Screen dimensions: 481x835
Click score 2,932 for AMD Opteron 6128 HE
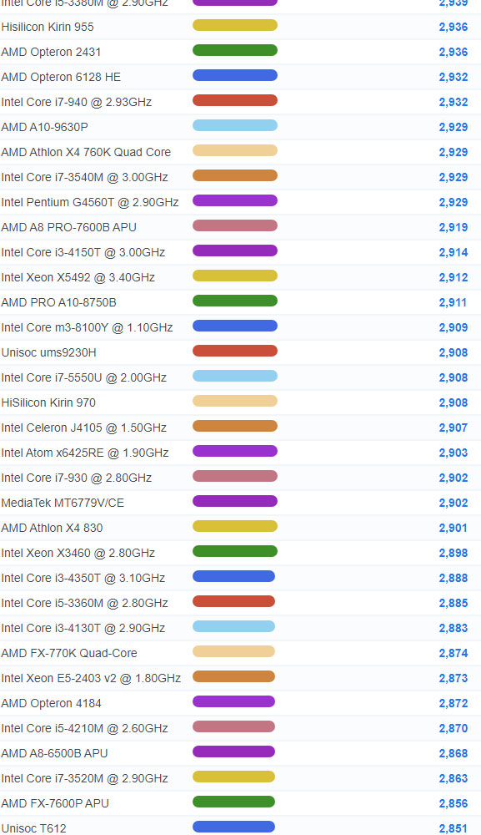pos(453,77)
